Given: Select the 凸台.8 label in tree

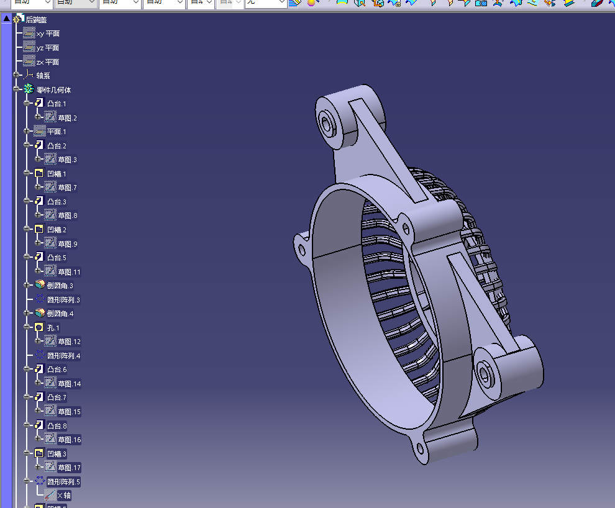Looking at the screenshot, I should pyautogui.click(x=57, y=425).
